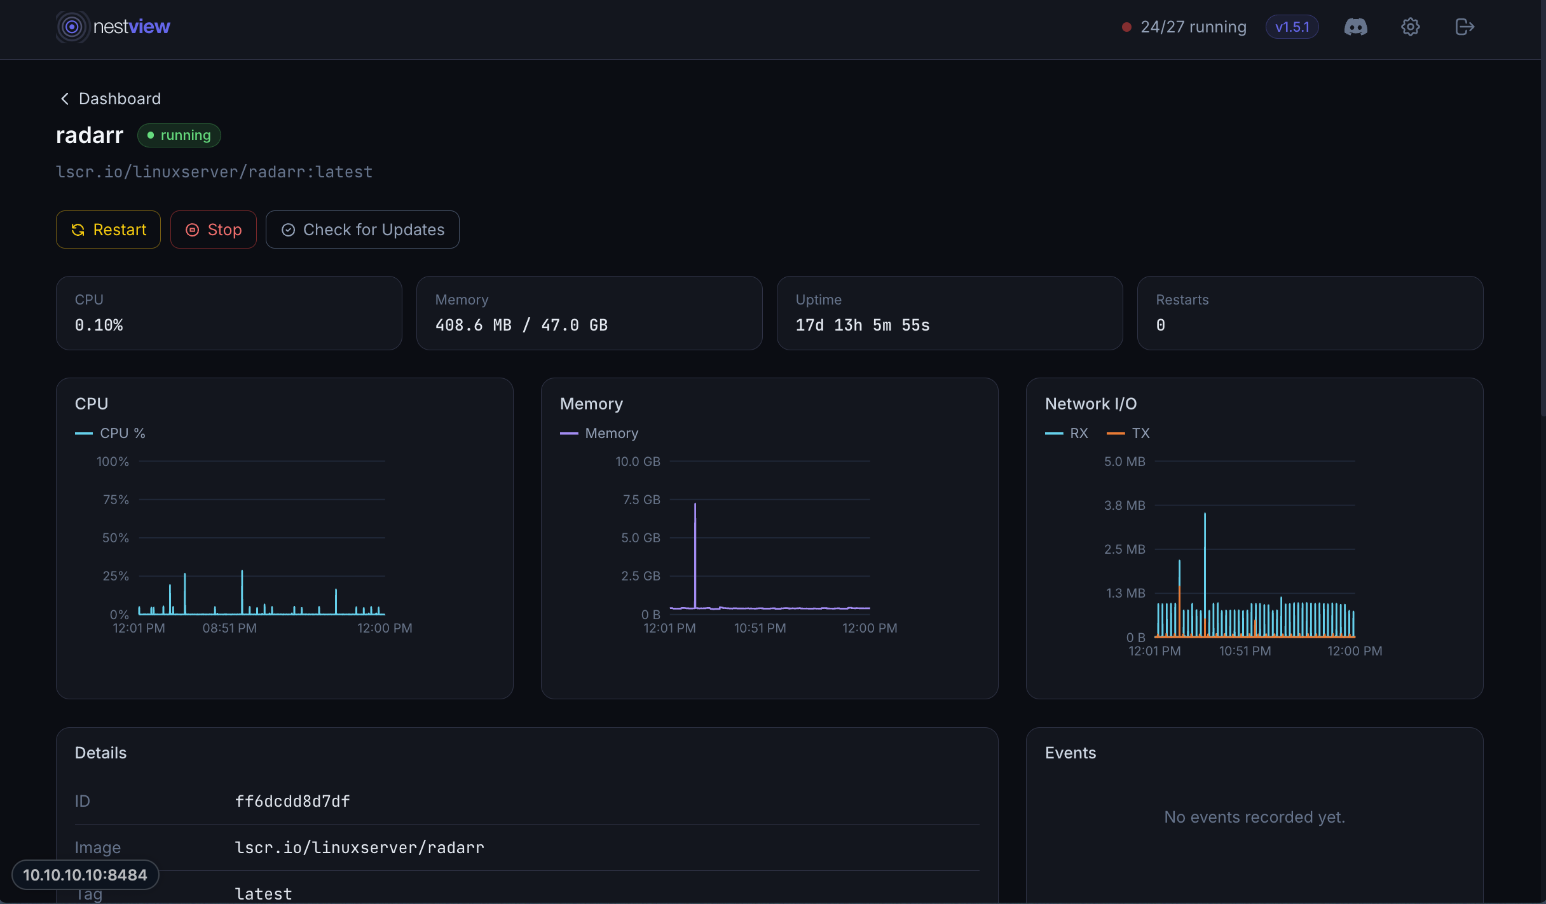Toggle the TX legend series
Image resolution: width=1546 pixels, height=904 pixels.
1128,433
